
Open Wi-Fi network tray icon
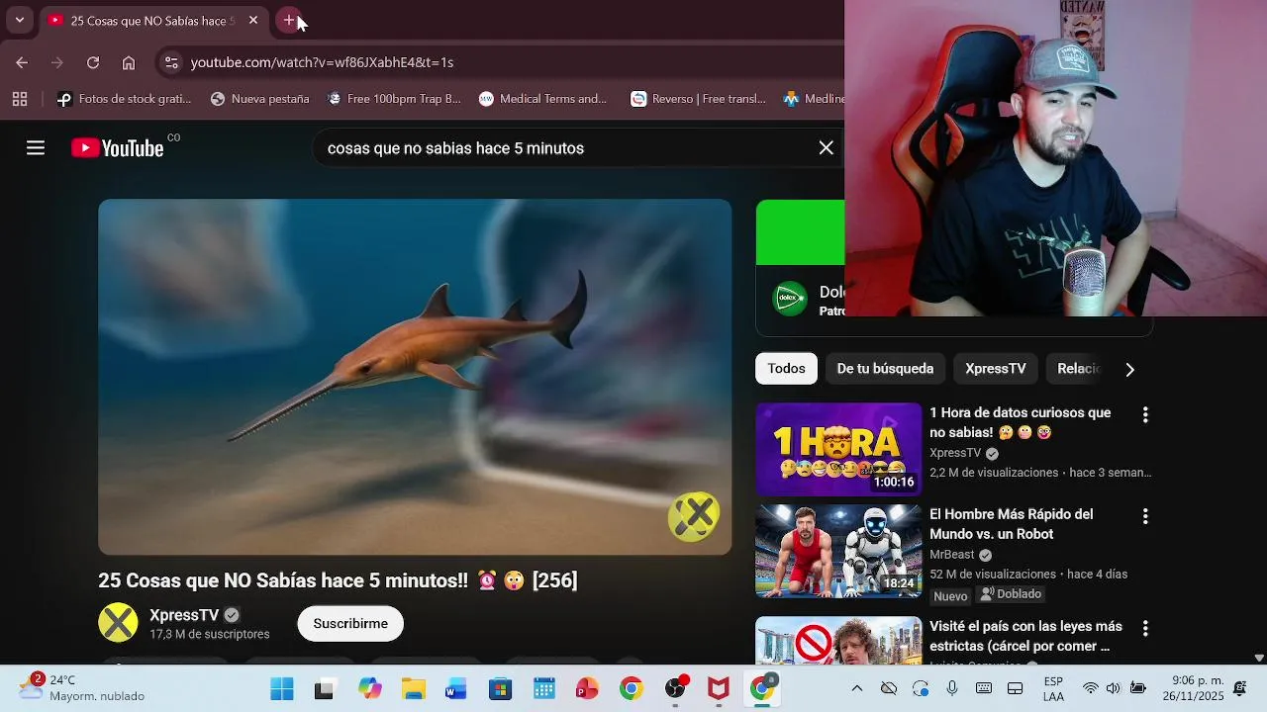[x=1090, y=688]
